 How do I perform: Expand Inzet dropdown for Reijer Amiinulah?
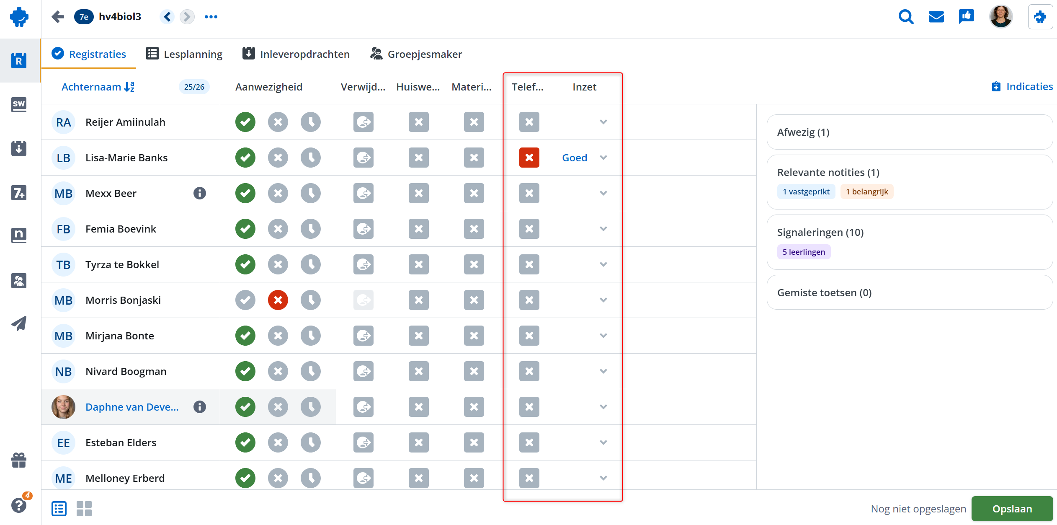tap(603, 122)
